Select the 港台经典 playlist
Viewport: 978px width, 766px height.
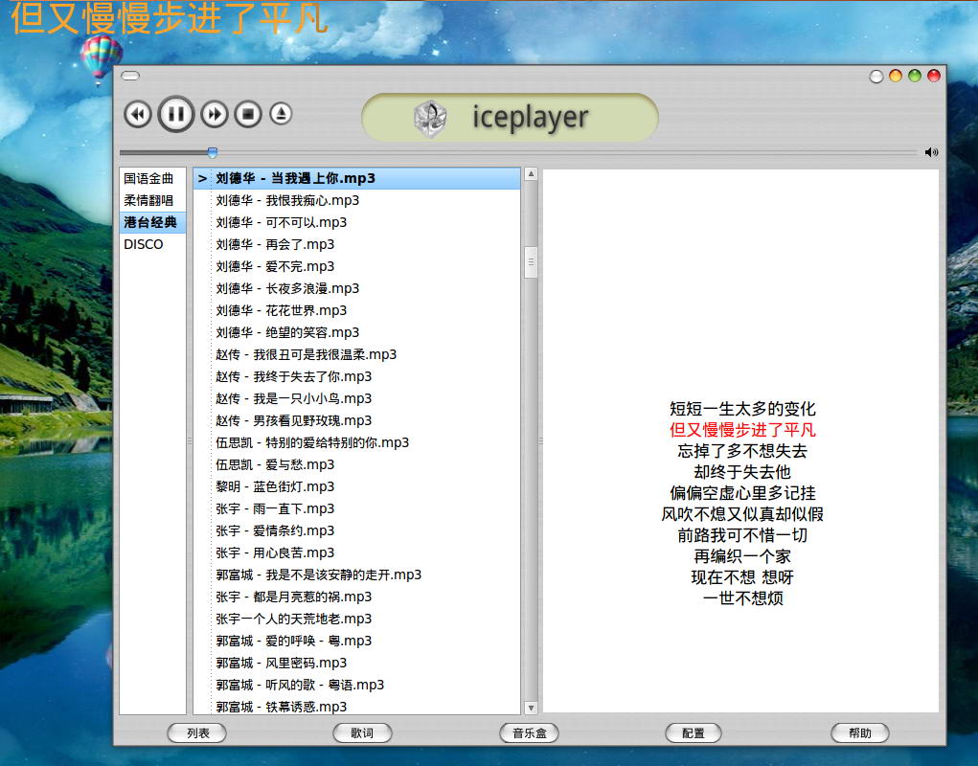coord(153,222)
